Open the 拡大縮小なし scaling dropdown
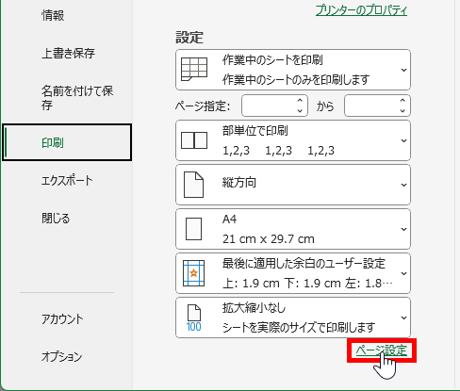Image resolution: width=460 pixels, height=391 pixels. point(293,318)
